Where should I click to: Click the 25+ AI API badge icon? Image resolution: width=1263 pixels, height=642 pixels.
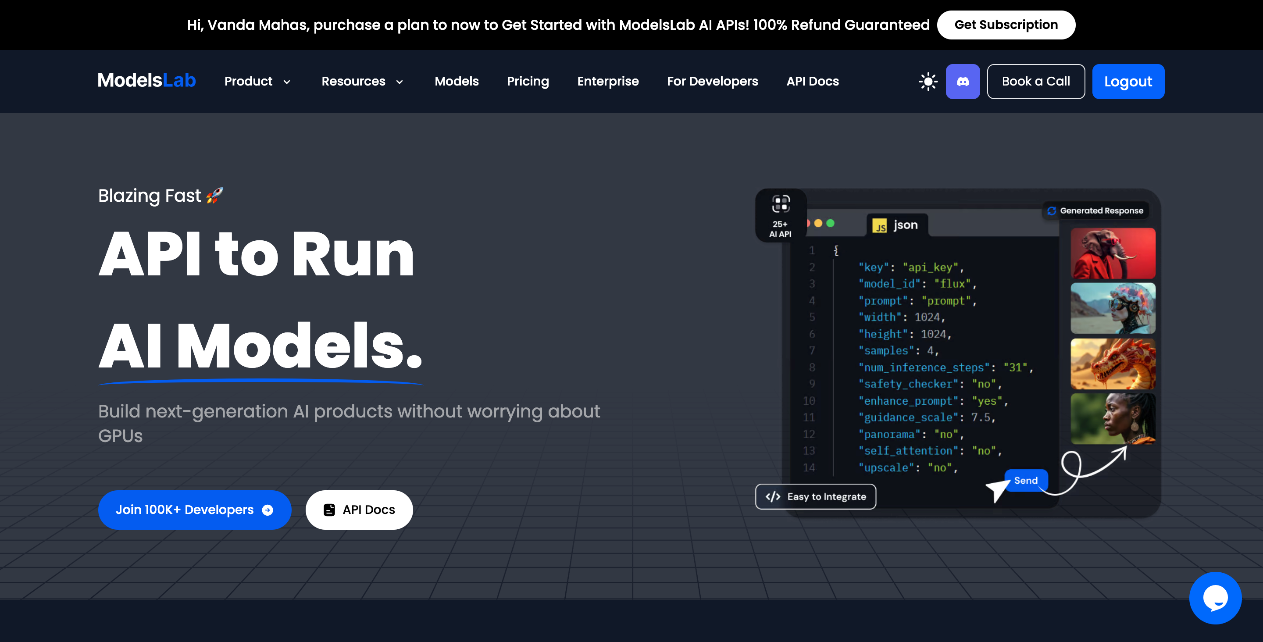point(781,203)
